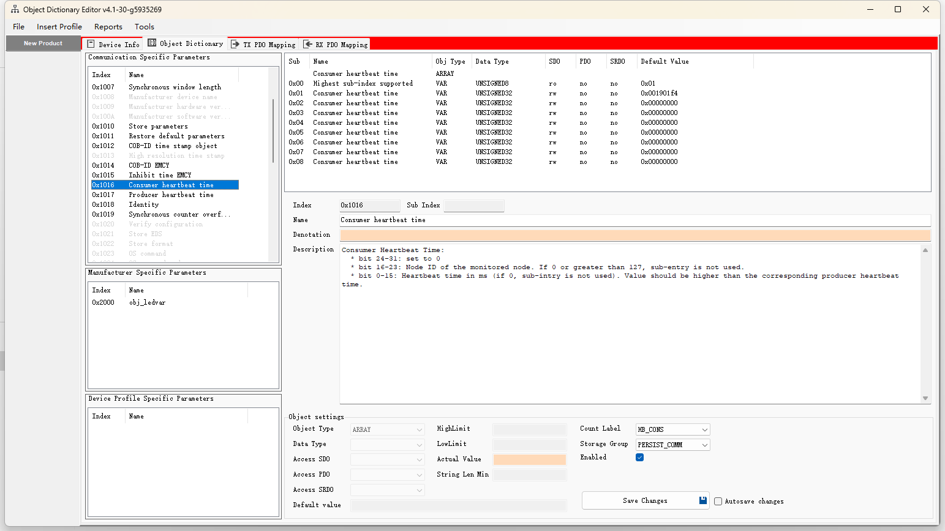Click the Default value field
This screenshot has width=945, height=531.
point(458,505)
